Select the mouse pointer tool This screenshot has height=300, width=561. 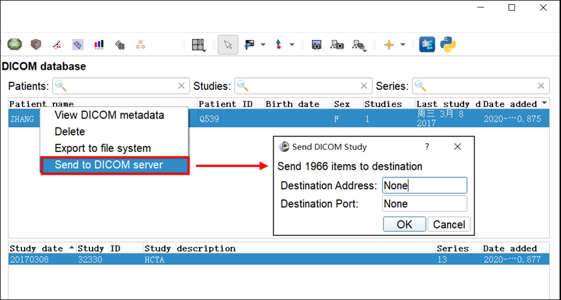pos(228,45)
